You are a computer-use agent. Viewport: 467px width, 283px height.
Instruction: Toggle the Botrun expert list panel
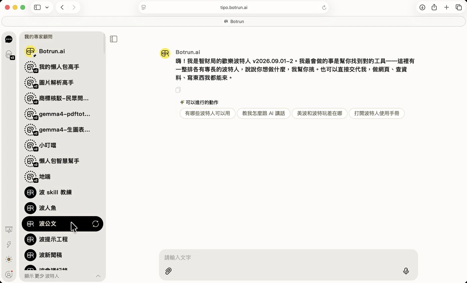click(113, 39)
